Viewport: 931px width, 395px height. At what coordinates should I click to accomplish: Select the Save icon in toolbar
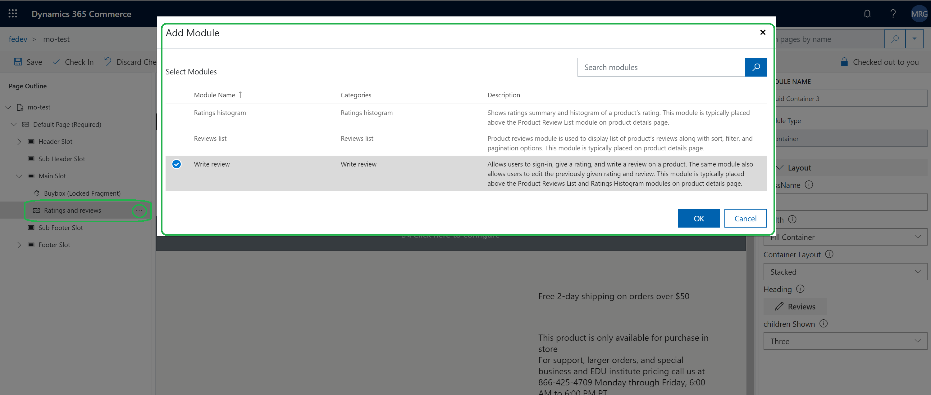click(17, 62)
